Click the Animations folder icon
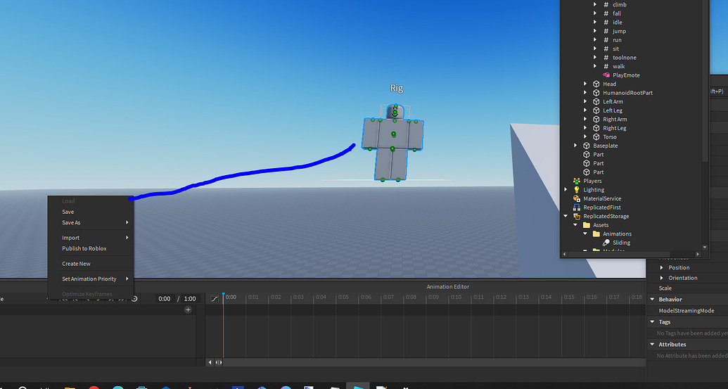The width and height of the screenshot is (728, 389). [596, 234]
